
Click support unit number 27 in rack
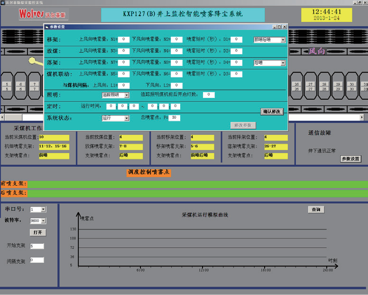point(310,86)
